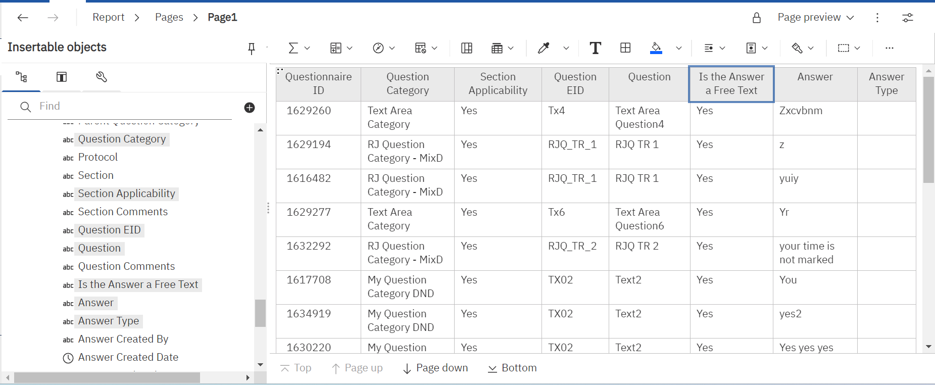Click the Text font T icon

596,48
